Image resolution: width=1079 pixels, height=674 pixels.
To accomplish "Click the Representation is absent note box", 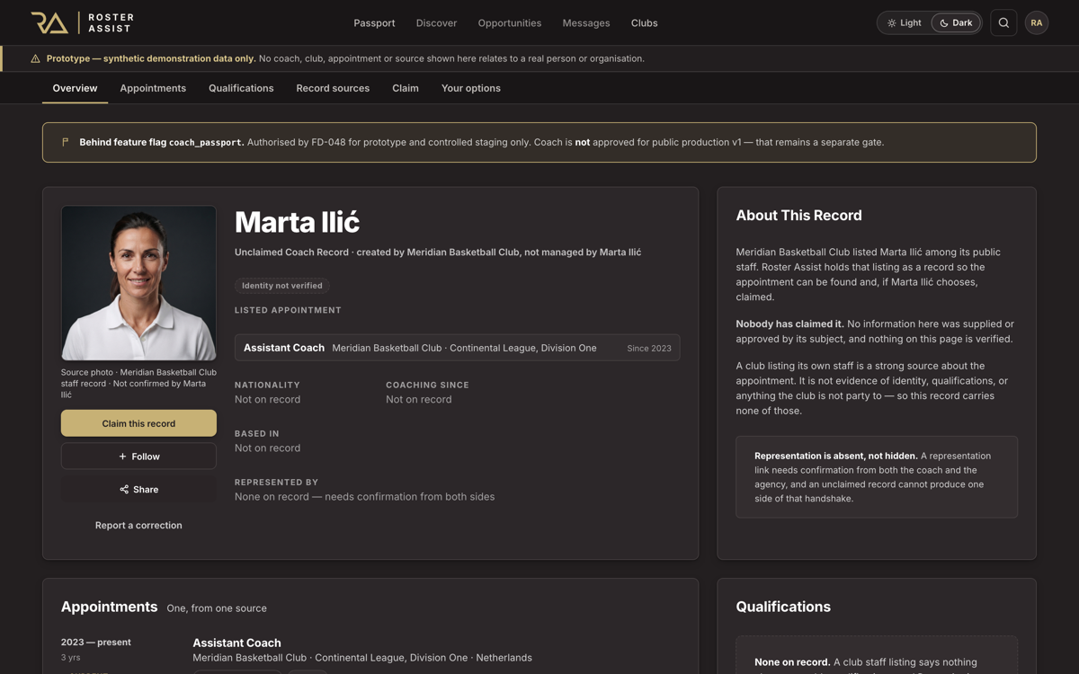I will click(877, 477).
